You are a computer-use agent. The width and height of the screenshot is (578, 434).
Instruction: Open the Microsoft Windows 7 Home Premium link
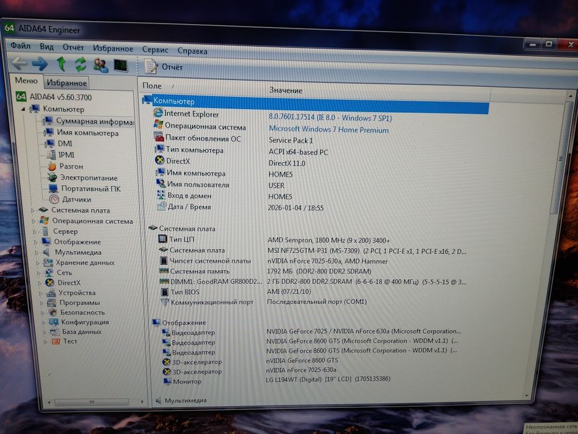[328, 129]
